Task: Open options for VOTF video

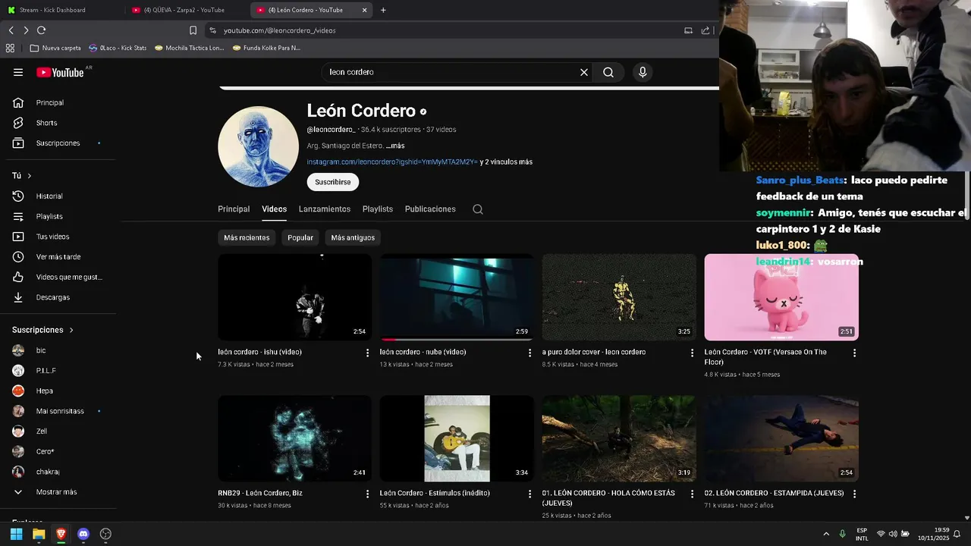Action: (854, 353)
